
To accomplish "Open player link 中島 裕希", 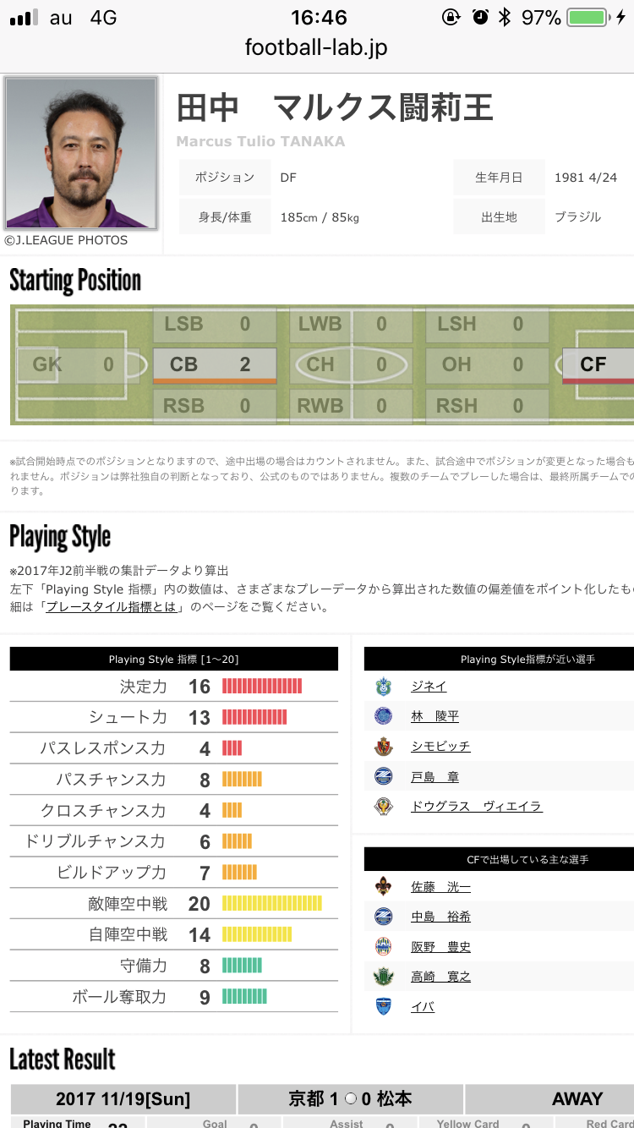I will click(440, 917).
